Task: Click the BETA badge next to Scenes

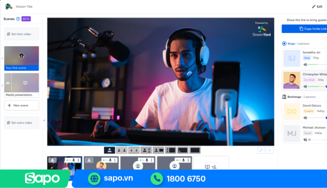Action: [26, 19]
